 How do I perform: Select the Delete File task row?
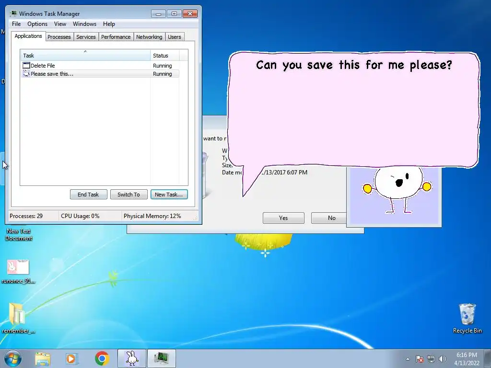(100, 65)
